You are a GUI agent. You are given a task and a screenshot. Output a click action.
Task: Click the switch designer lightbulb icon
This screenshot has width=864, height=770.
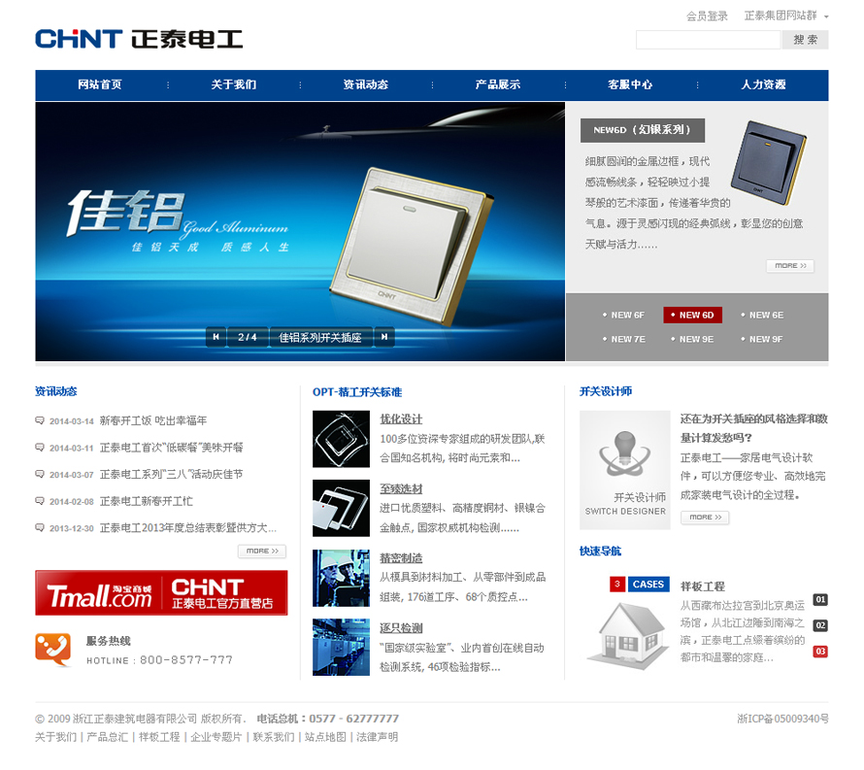pos(625,454)
